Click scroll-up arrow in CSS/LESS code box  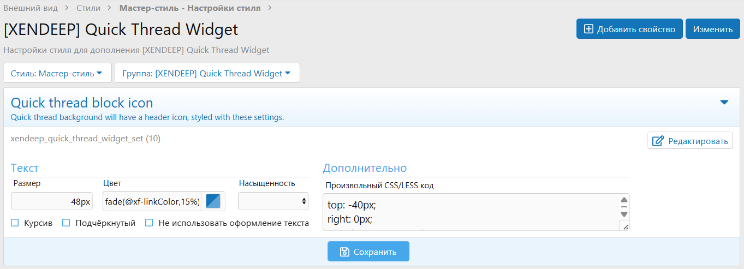pyautogui.click(x=624, y=200)
